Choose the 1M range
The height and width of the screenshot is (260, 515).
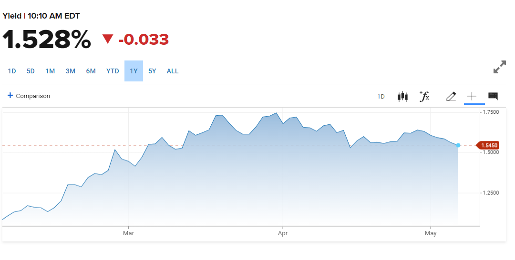50,71
